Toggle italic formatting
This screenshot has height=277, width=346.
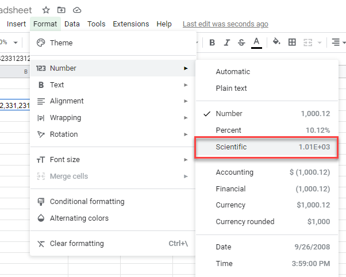(x=226, y=42)
